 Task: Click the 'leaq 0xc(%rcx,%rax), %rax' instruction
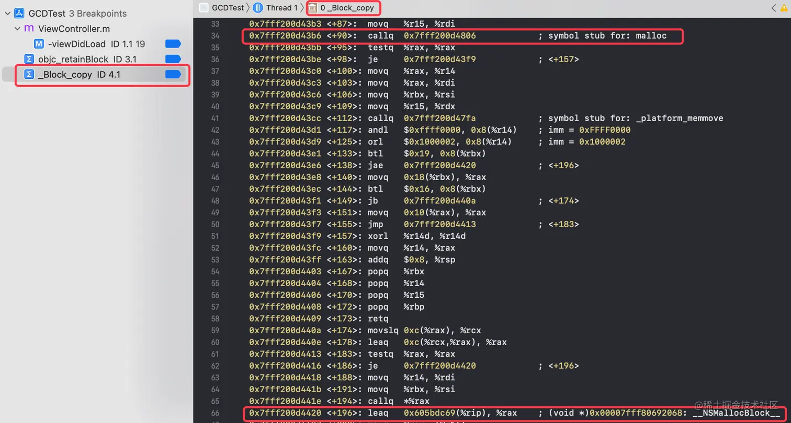pyautogui.click(x=437, y=342)
